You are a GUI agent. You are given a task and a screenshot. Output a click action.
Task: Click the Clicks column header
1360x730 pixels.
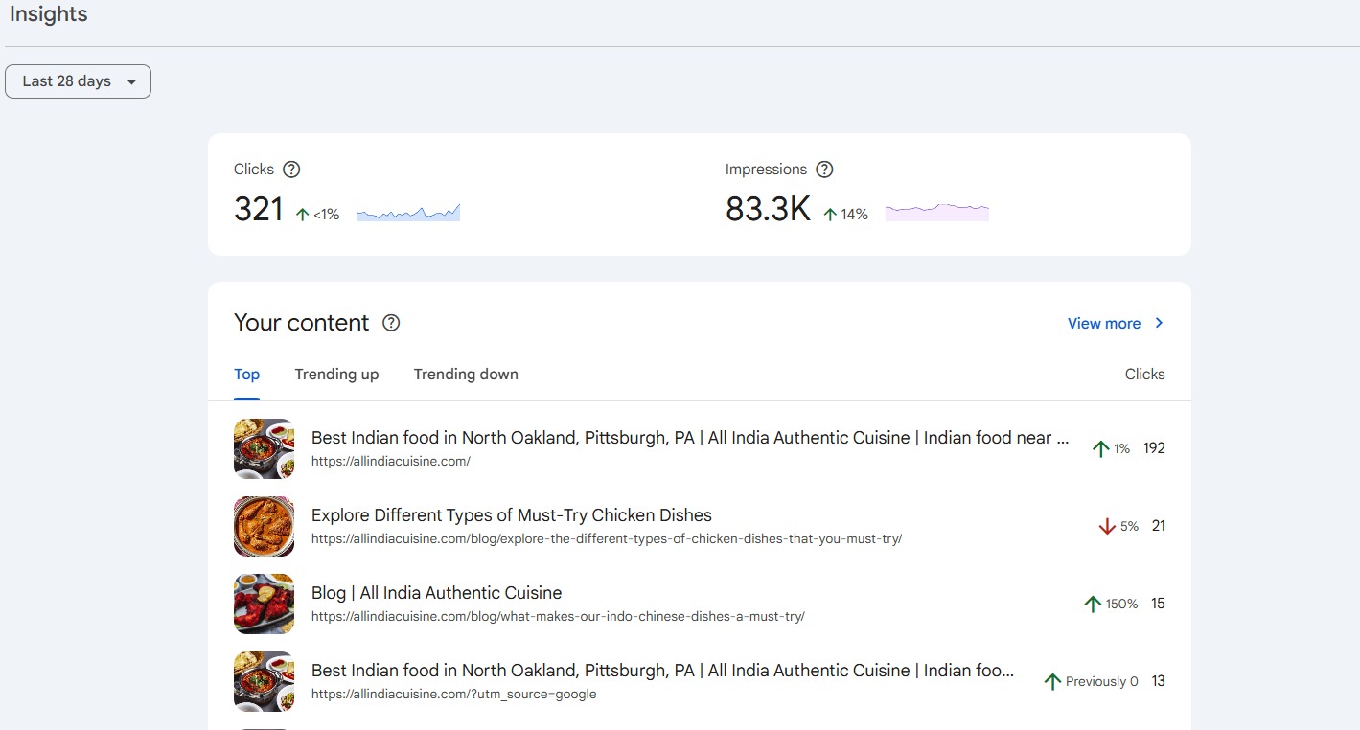pos(1144,375)
